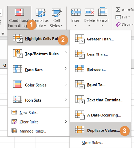Click the Insert cells icon
The height and width of the screenshot is (148, 134).
(76, 12)
